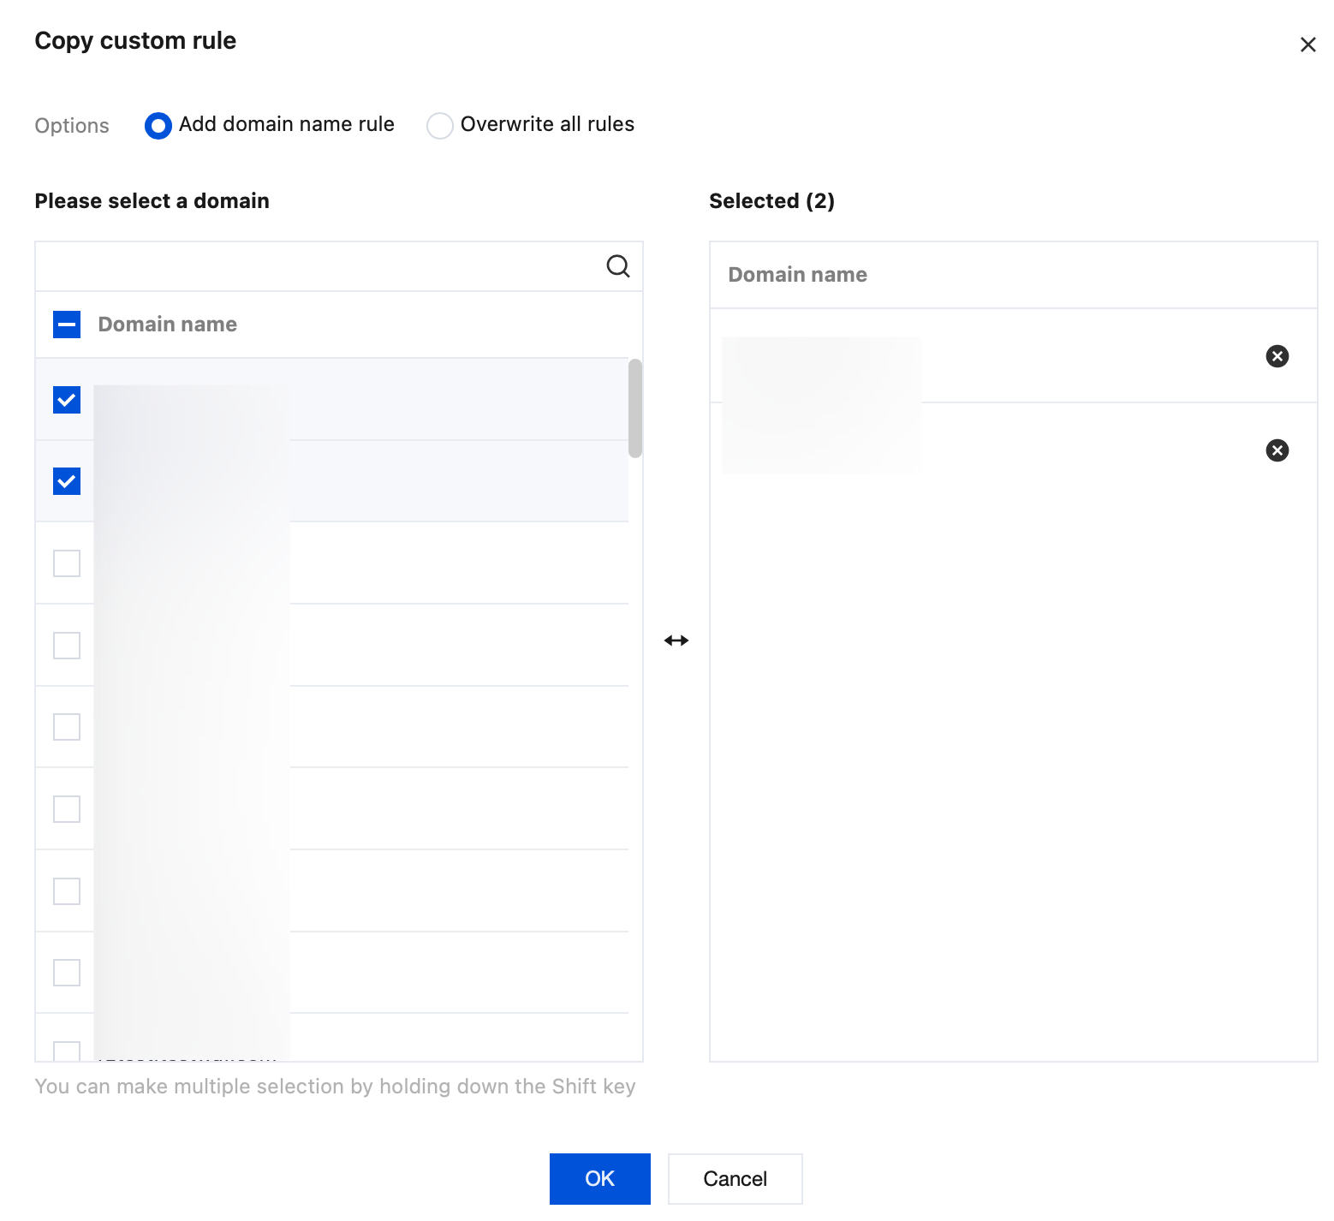Select the Add domain name rule option
Image resolution: width=1334 pixels, height=1221 pixels.
pyautogui.click(x=158, y=126)
